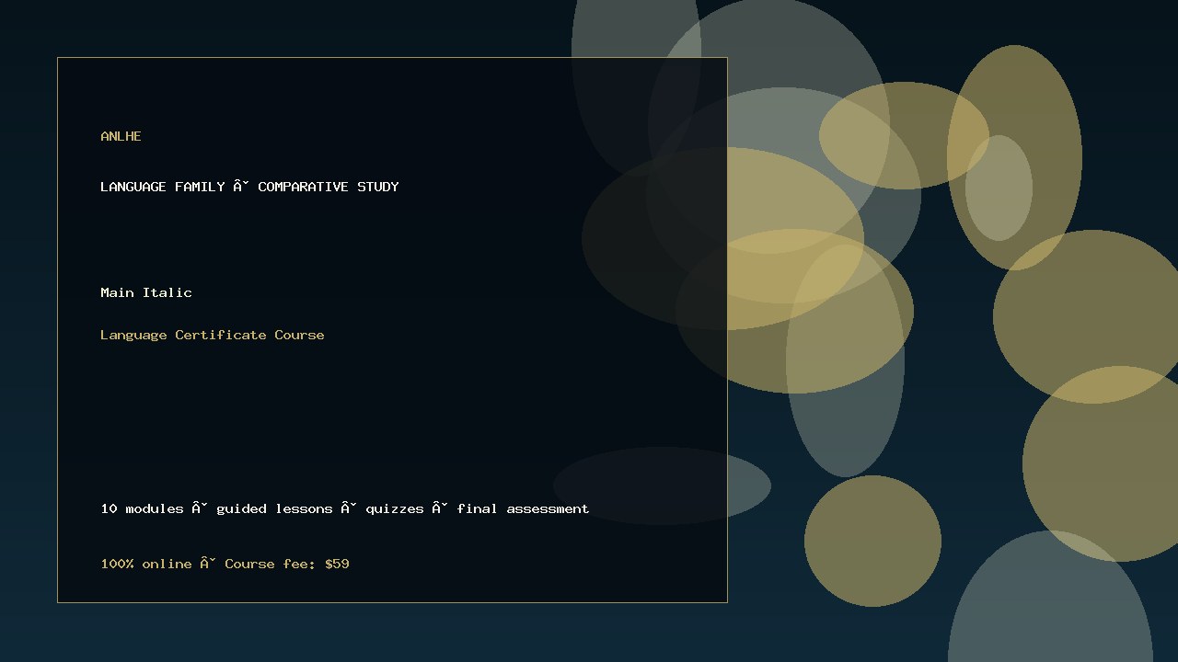Click the 10 modules guided lessons line
Viewport: 1178px width, 662px height.
coord(345,508)
